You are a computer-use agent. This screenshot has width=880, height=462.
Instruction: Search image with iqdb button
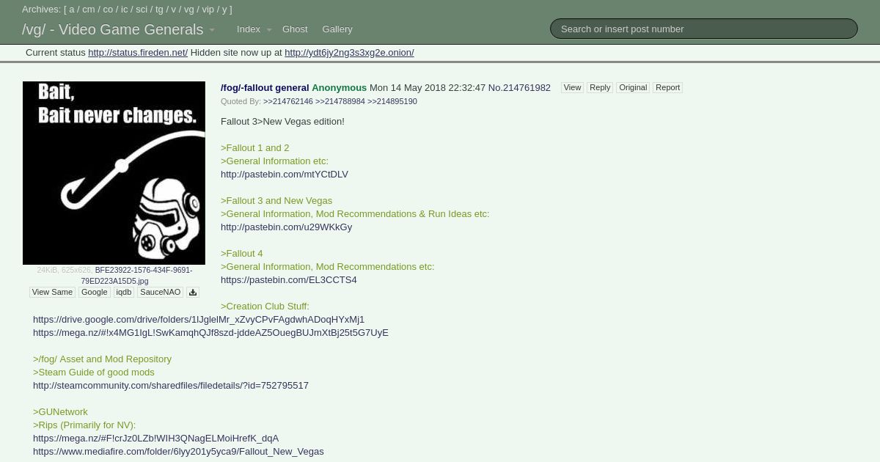[124, 292]
